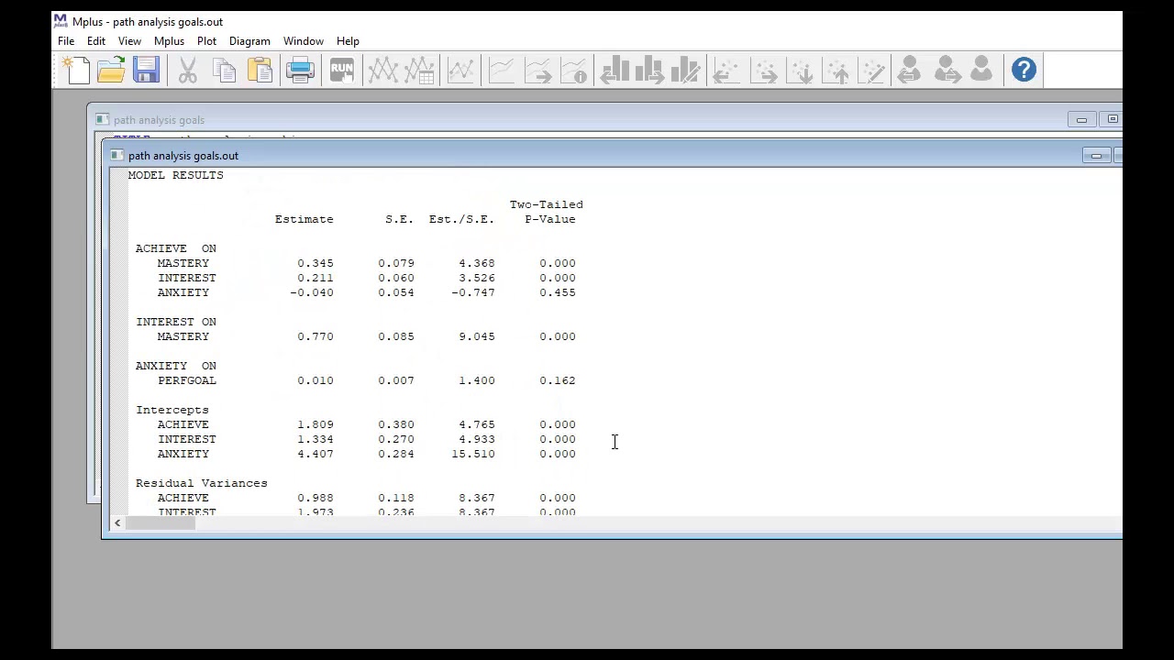Click the horizontal scrollbar thumb in output window

pos(161,523)
